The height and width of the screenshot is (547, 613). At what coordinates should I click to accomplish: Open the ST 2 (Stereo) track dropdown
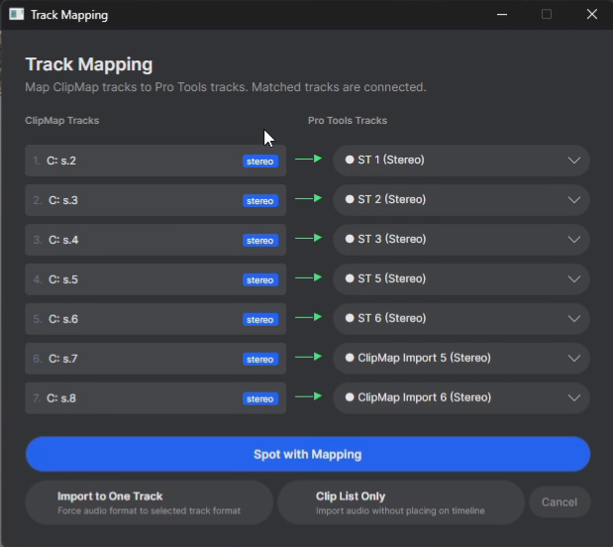[461, 199]
